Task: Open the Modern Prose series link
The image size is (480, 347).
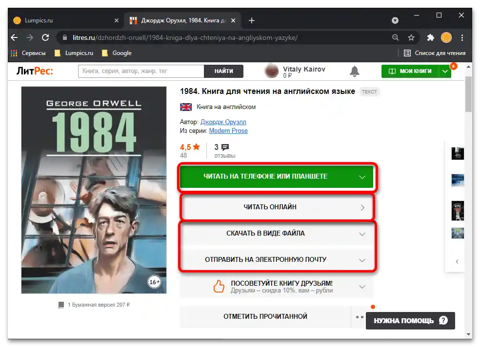Action: click(228, 131)
